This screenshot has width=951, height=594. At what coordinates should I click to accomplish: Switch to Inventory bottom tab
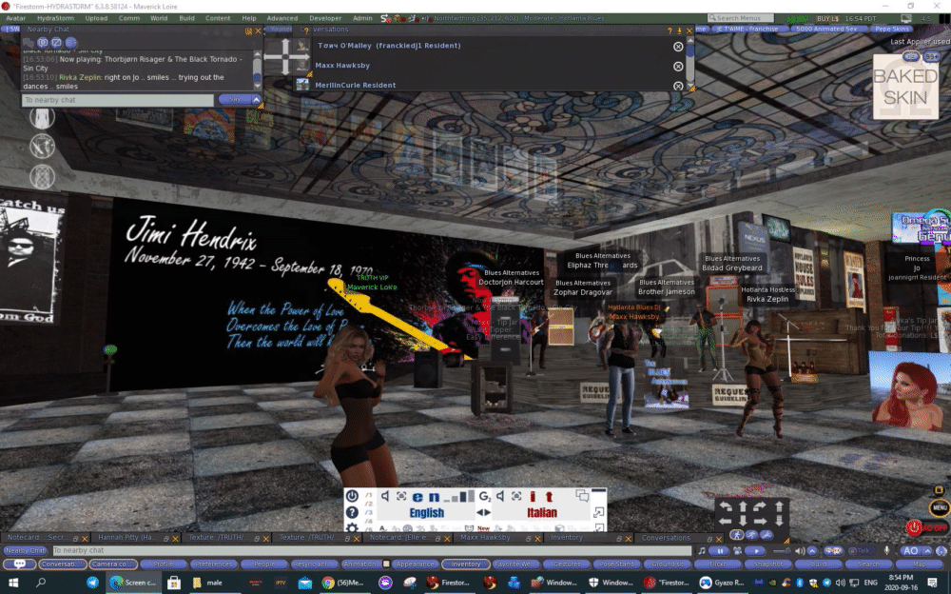point(567,538)
